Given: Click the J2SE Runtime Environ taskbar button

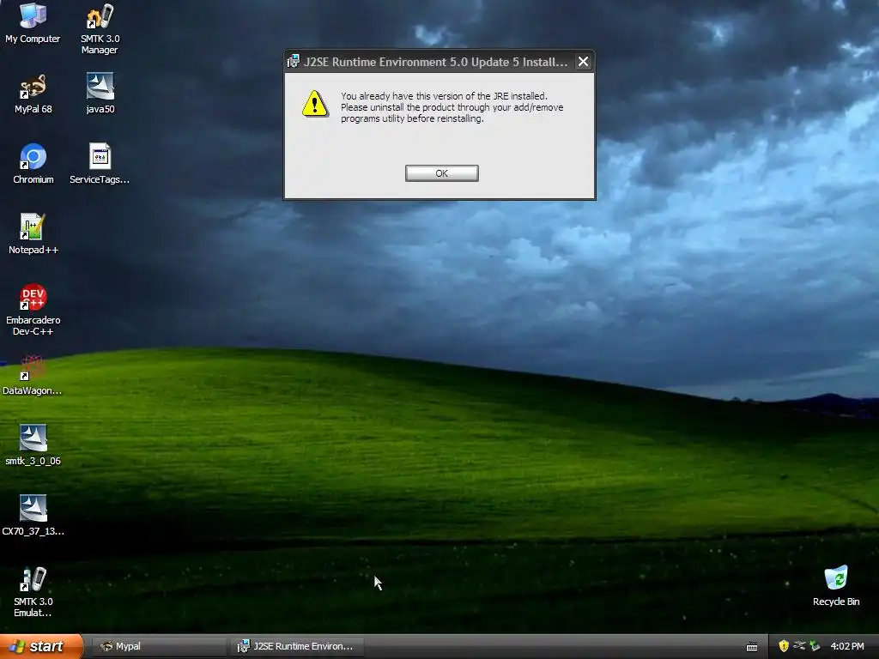Looking at the screenshot, I should [x=297, y=646].
